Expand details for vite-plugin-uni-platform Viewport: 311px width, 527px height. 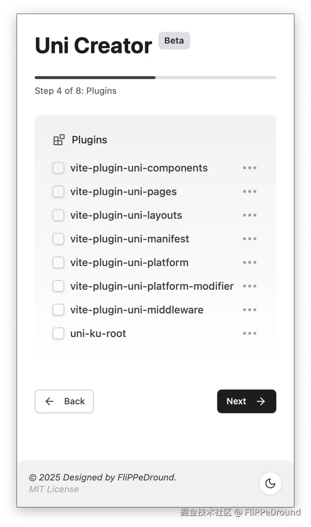(x=250, y=262)
